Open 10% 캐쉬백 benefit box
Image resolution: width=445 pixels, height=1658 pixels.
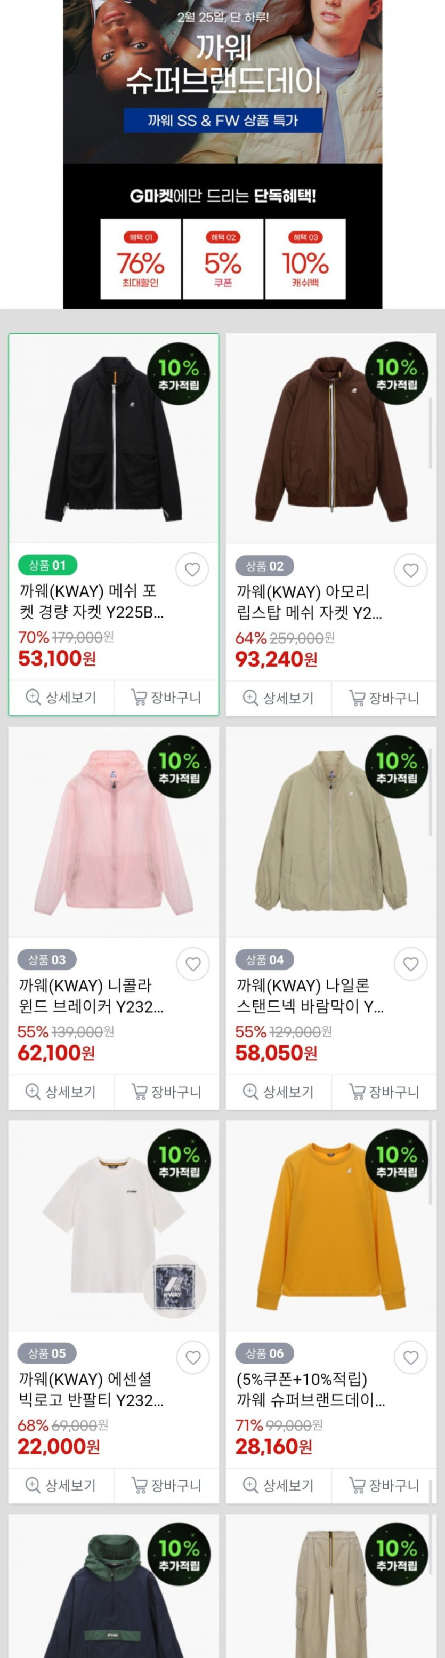click(305, 259)
